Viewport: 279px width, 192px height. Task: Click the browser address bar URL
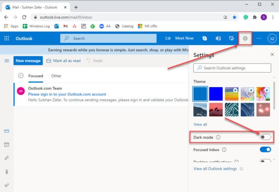66,17
